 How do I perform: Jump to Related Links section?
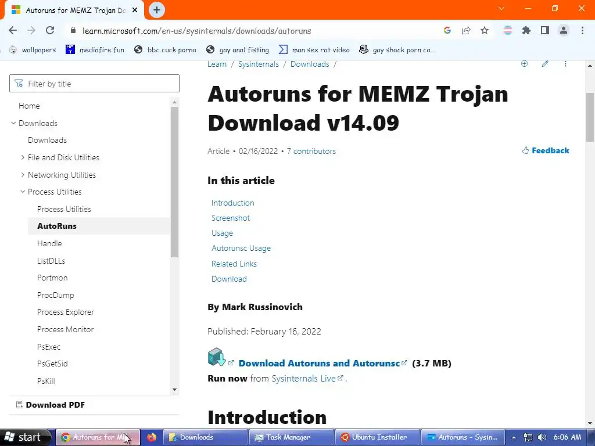(234, 264)
